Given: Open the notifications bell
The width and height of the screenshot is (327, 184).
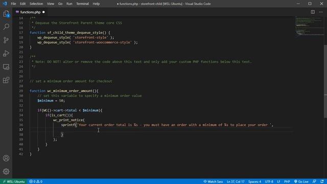Looking at the screenshot, I should [x=322, y=181].
